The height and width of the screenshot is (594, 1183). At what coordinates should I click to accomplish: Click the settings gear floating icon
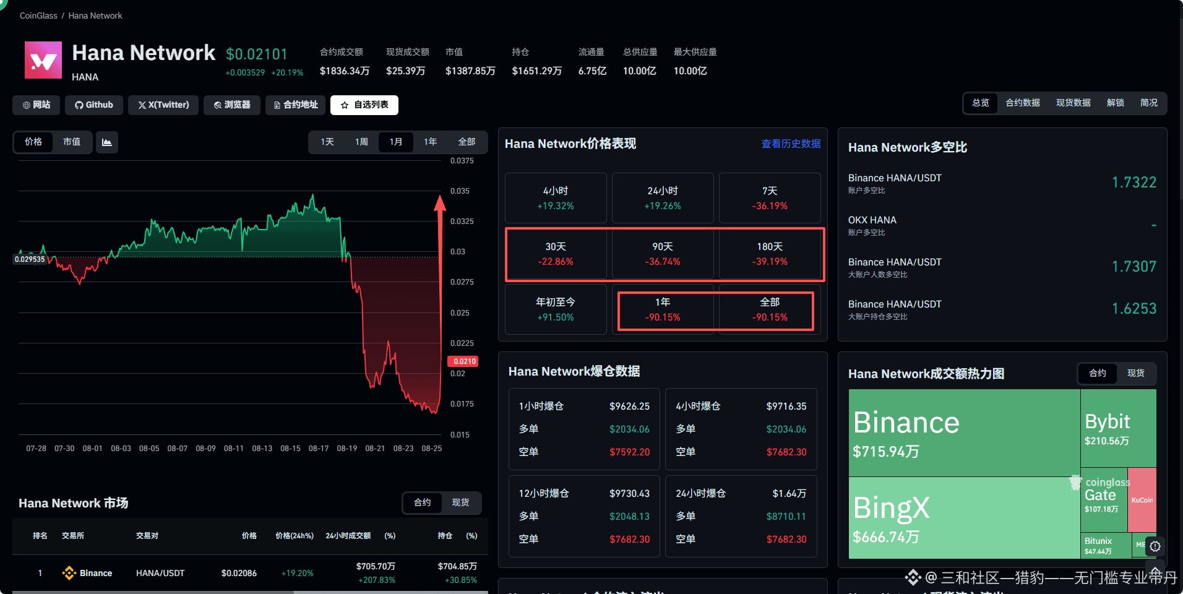1155,546
